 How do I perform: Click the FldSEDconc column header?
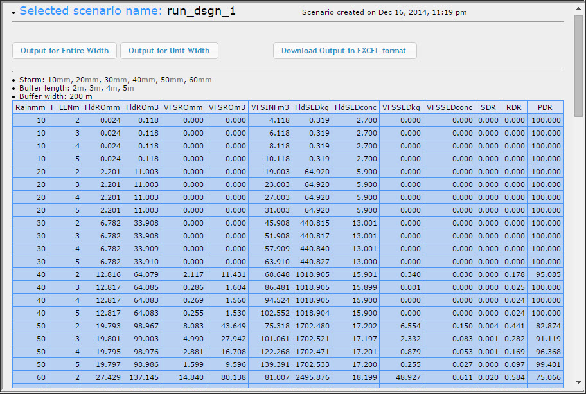click(x=356, y=107)
